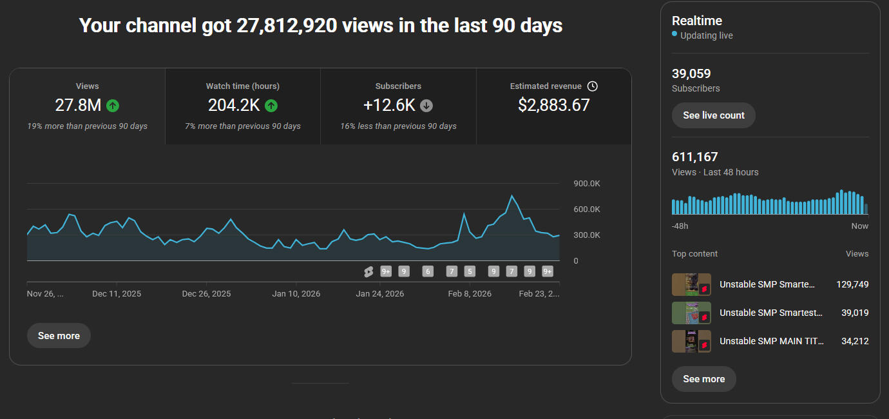The height and width of the screenshot is (419, 889).
Task: Open the Subscribers metric tab
Action: tap(398, 106)
